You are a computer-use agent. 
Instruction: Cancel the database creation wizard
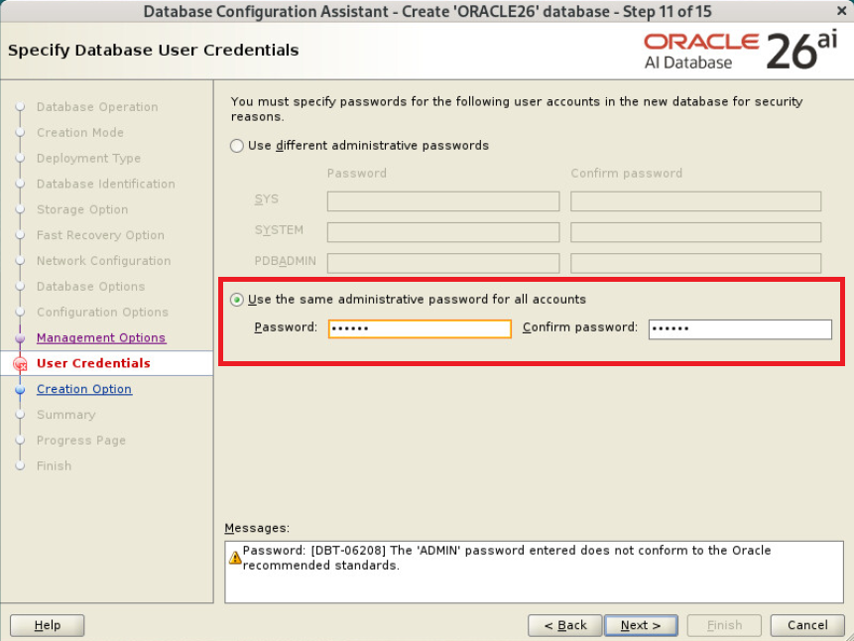click(807, 625)
